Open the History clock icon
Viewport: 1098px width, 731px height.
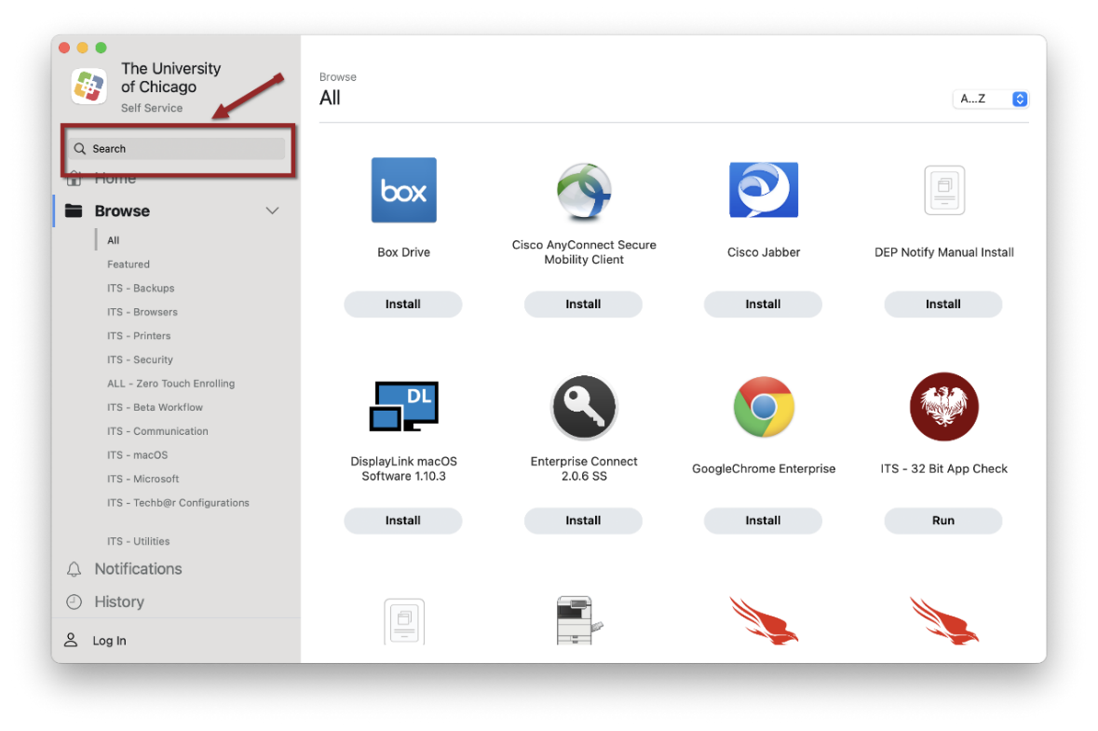(x=74, y=602)
